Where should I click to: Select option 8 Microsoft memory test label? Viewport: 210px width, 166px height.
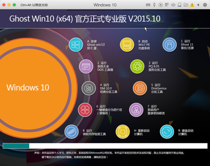[x=94, y=132]
